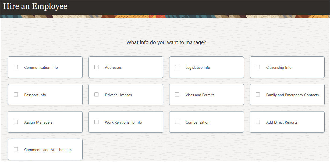330x162 pixels.
Task: Tick the Visas and Permits checkbox
Action: pyautogui.click(x=177, y=95)
